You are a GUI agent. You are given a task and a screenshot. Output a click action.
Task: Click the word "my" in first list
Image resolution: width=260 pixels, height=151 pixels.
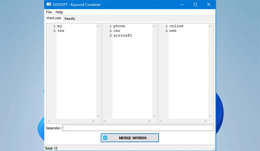(x=60, y=26)
